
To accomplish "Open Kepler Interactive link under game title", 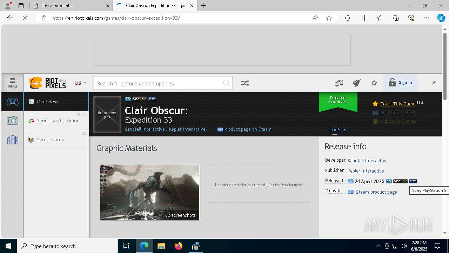I will 187,129.
